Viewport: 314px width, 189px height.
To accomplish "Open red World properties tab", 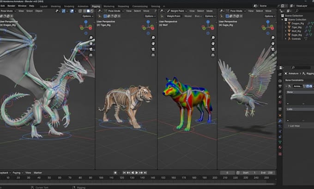I will [280, 102].
